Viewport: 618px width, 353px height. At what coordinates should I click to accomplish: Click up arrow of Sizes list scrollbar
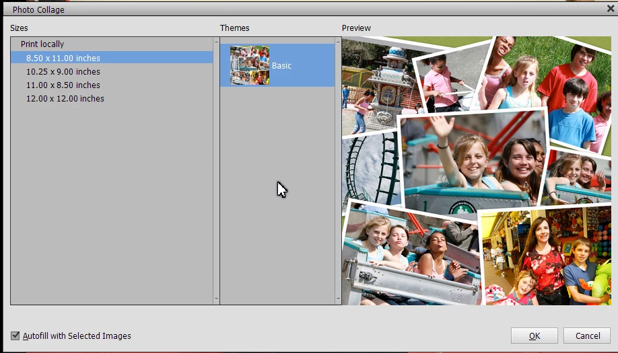coord(216,41)
